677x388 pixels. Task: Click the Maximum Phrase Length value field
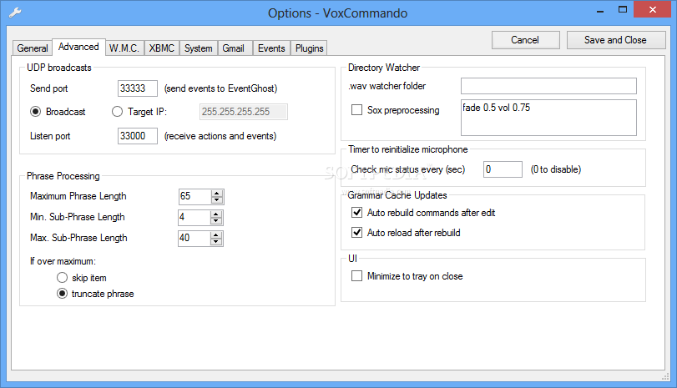coord(195,196)
